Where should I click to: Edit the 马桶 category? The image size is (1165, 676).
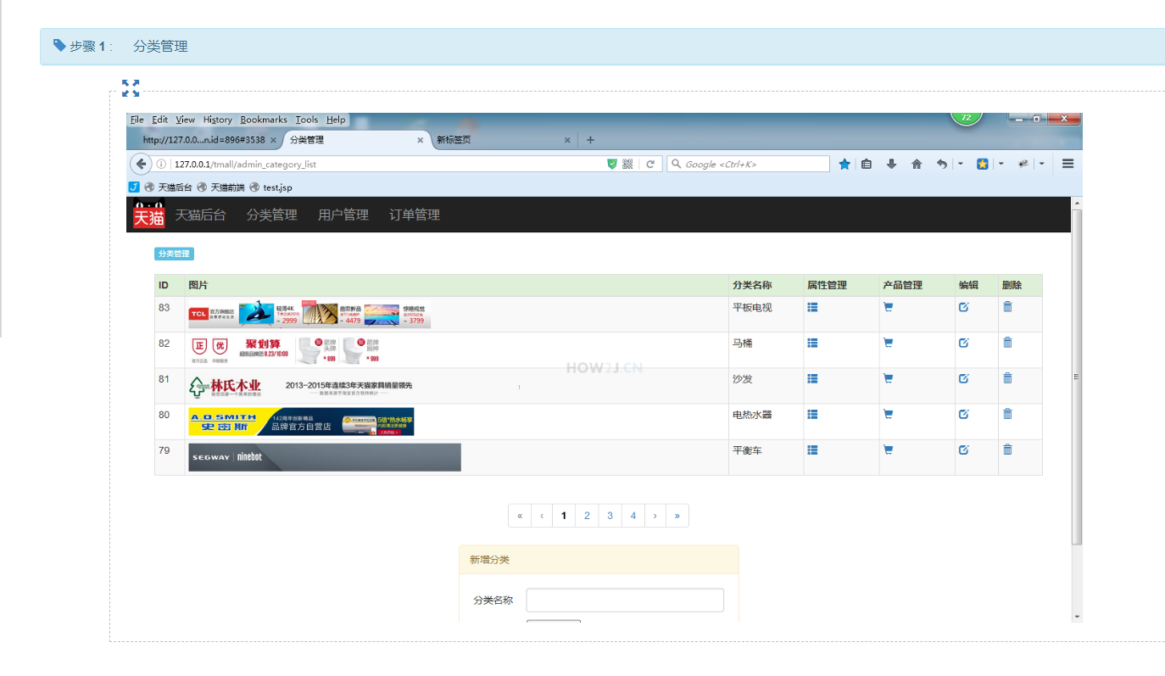[x=963, y=343]
